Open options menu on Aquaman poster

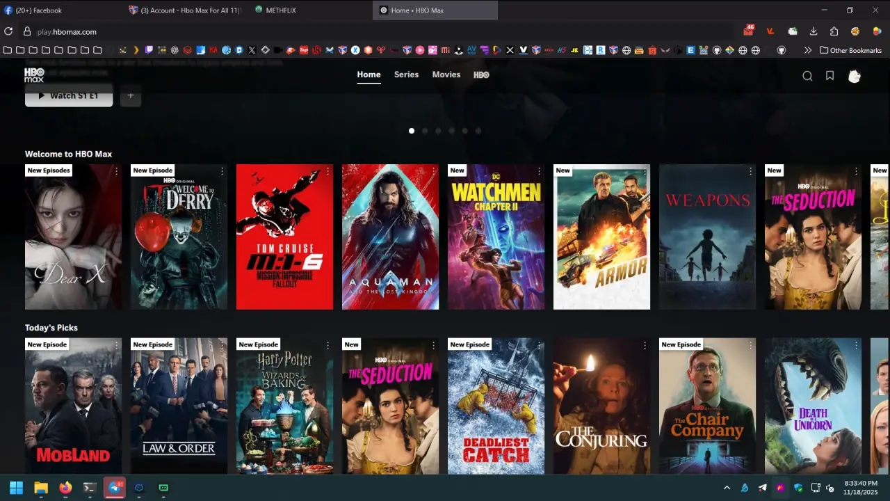pyautogui.click(x=433, y=170)
